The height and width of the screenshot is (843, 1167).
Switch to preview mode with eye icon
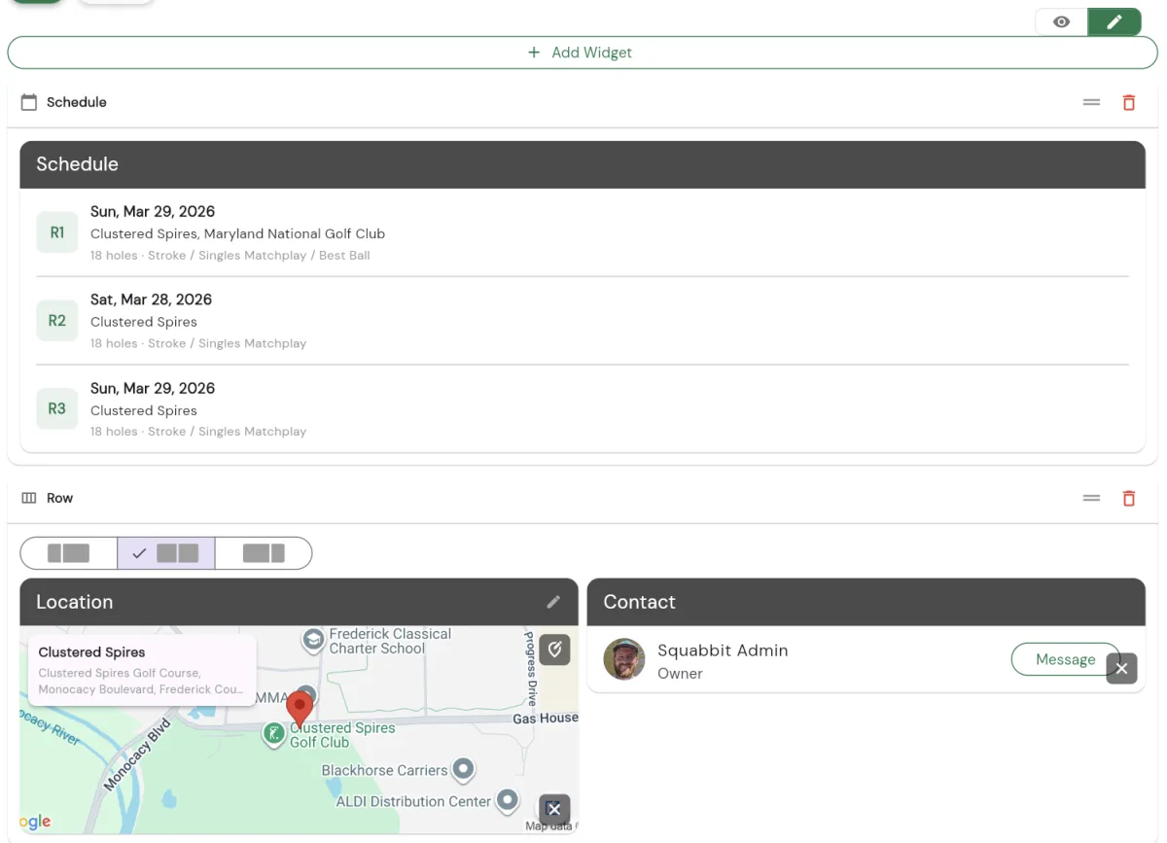click(x=1061, y=21)
